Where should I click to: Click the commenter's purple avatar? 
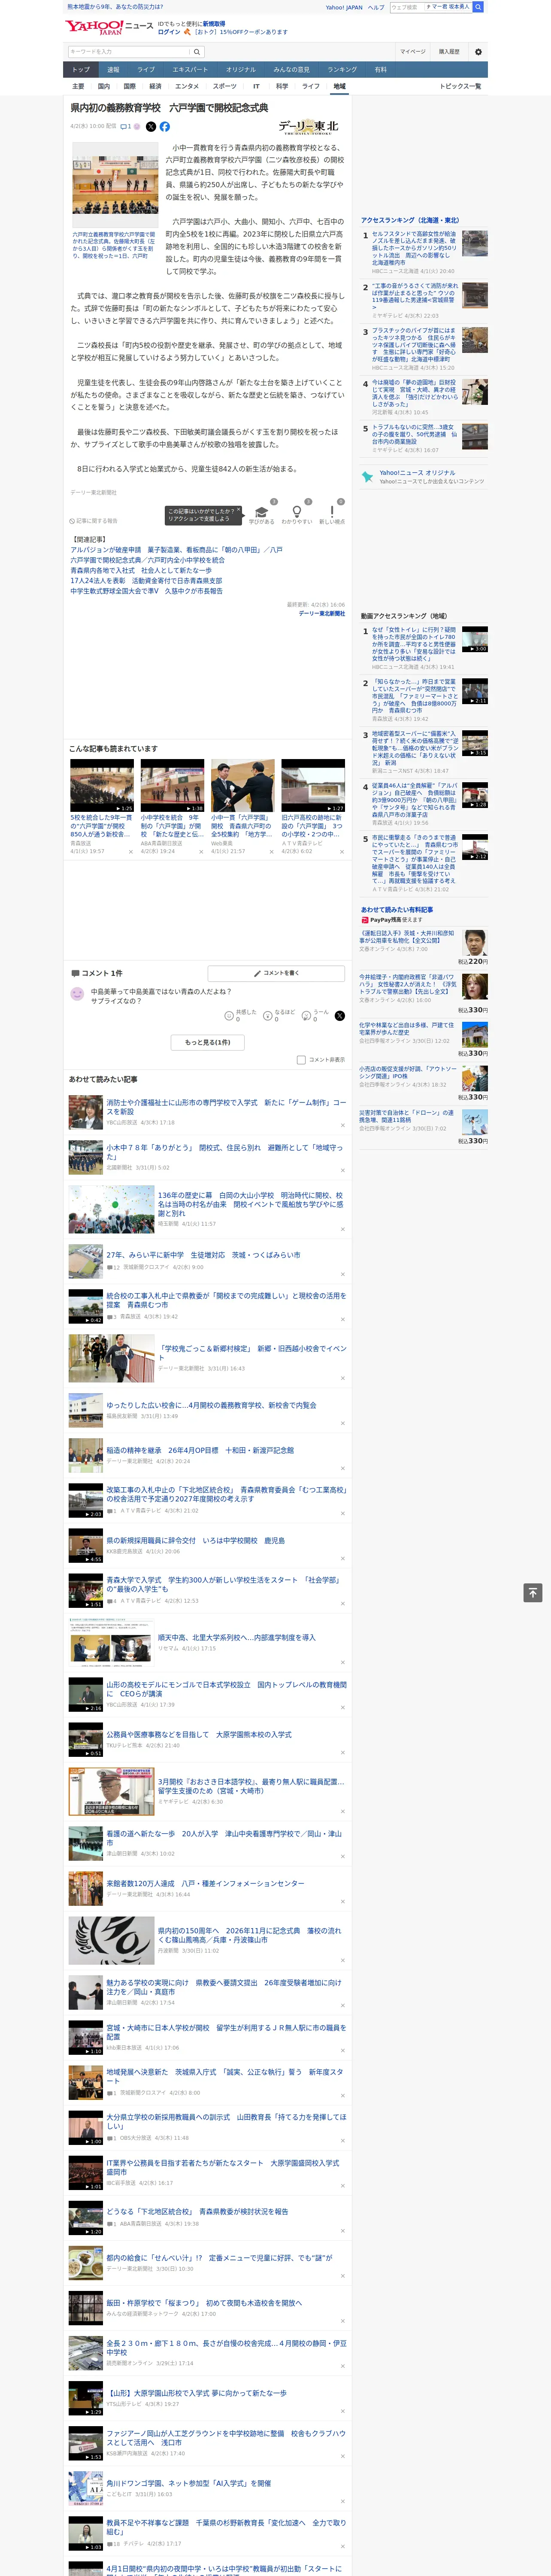[77, 993]
